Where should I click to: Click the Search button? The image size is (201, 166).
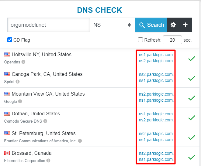point(151,25)
